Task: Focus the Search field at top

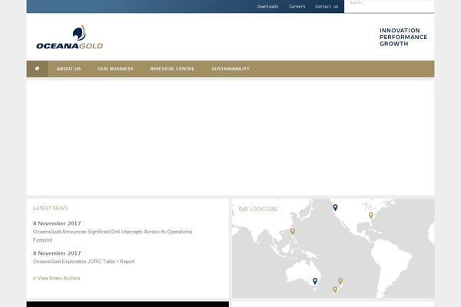Action: coord(389,6)
